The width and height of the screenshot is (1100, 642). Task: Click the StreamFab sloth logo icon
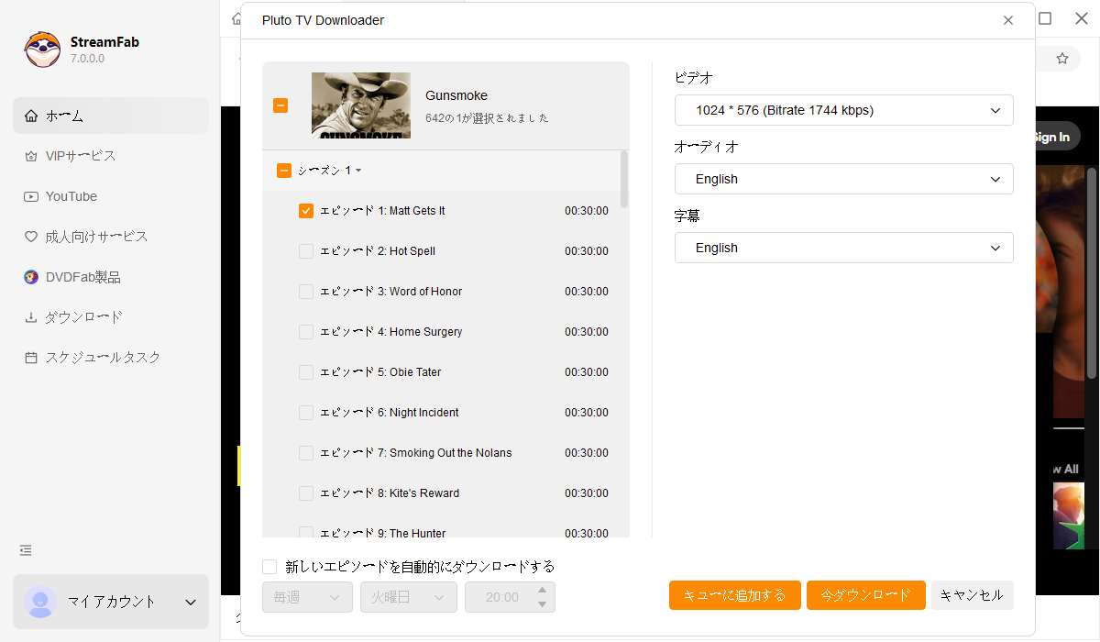(42, 50)
